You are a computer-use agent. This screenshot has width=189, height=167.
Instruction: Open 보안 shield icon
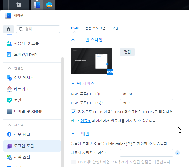point(9,100)
